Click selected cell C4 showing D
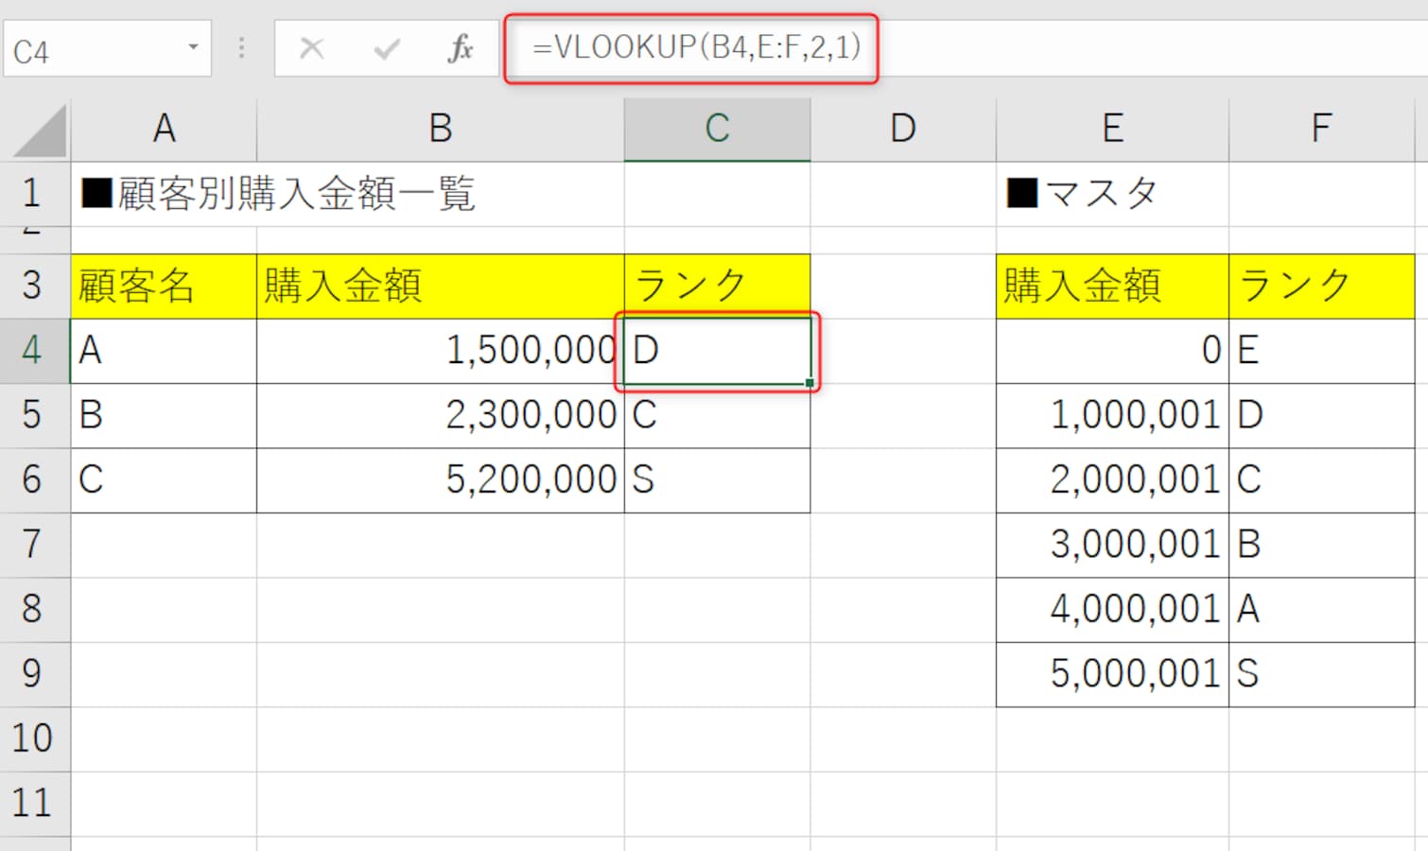The image size is (1428, 851). coord(717,351)
